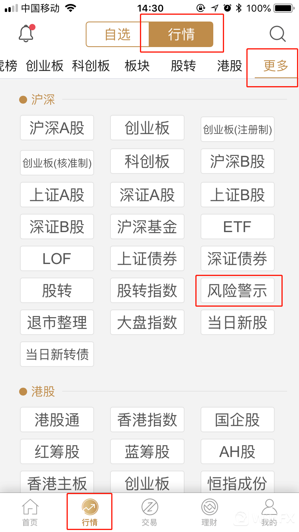Open the notification bell
Screen dimensions: 299x532
[x=26, y=33]
